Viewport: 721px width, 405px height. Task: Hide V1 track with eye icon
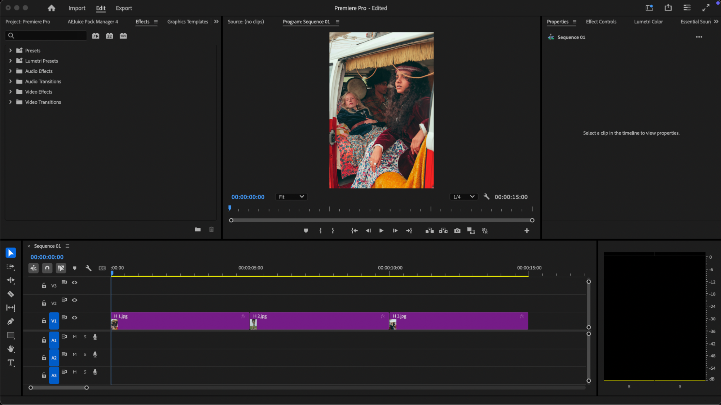pos(75,317)
